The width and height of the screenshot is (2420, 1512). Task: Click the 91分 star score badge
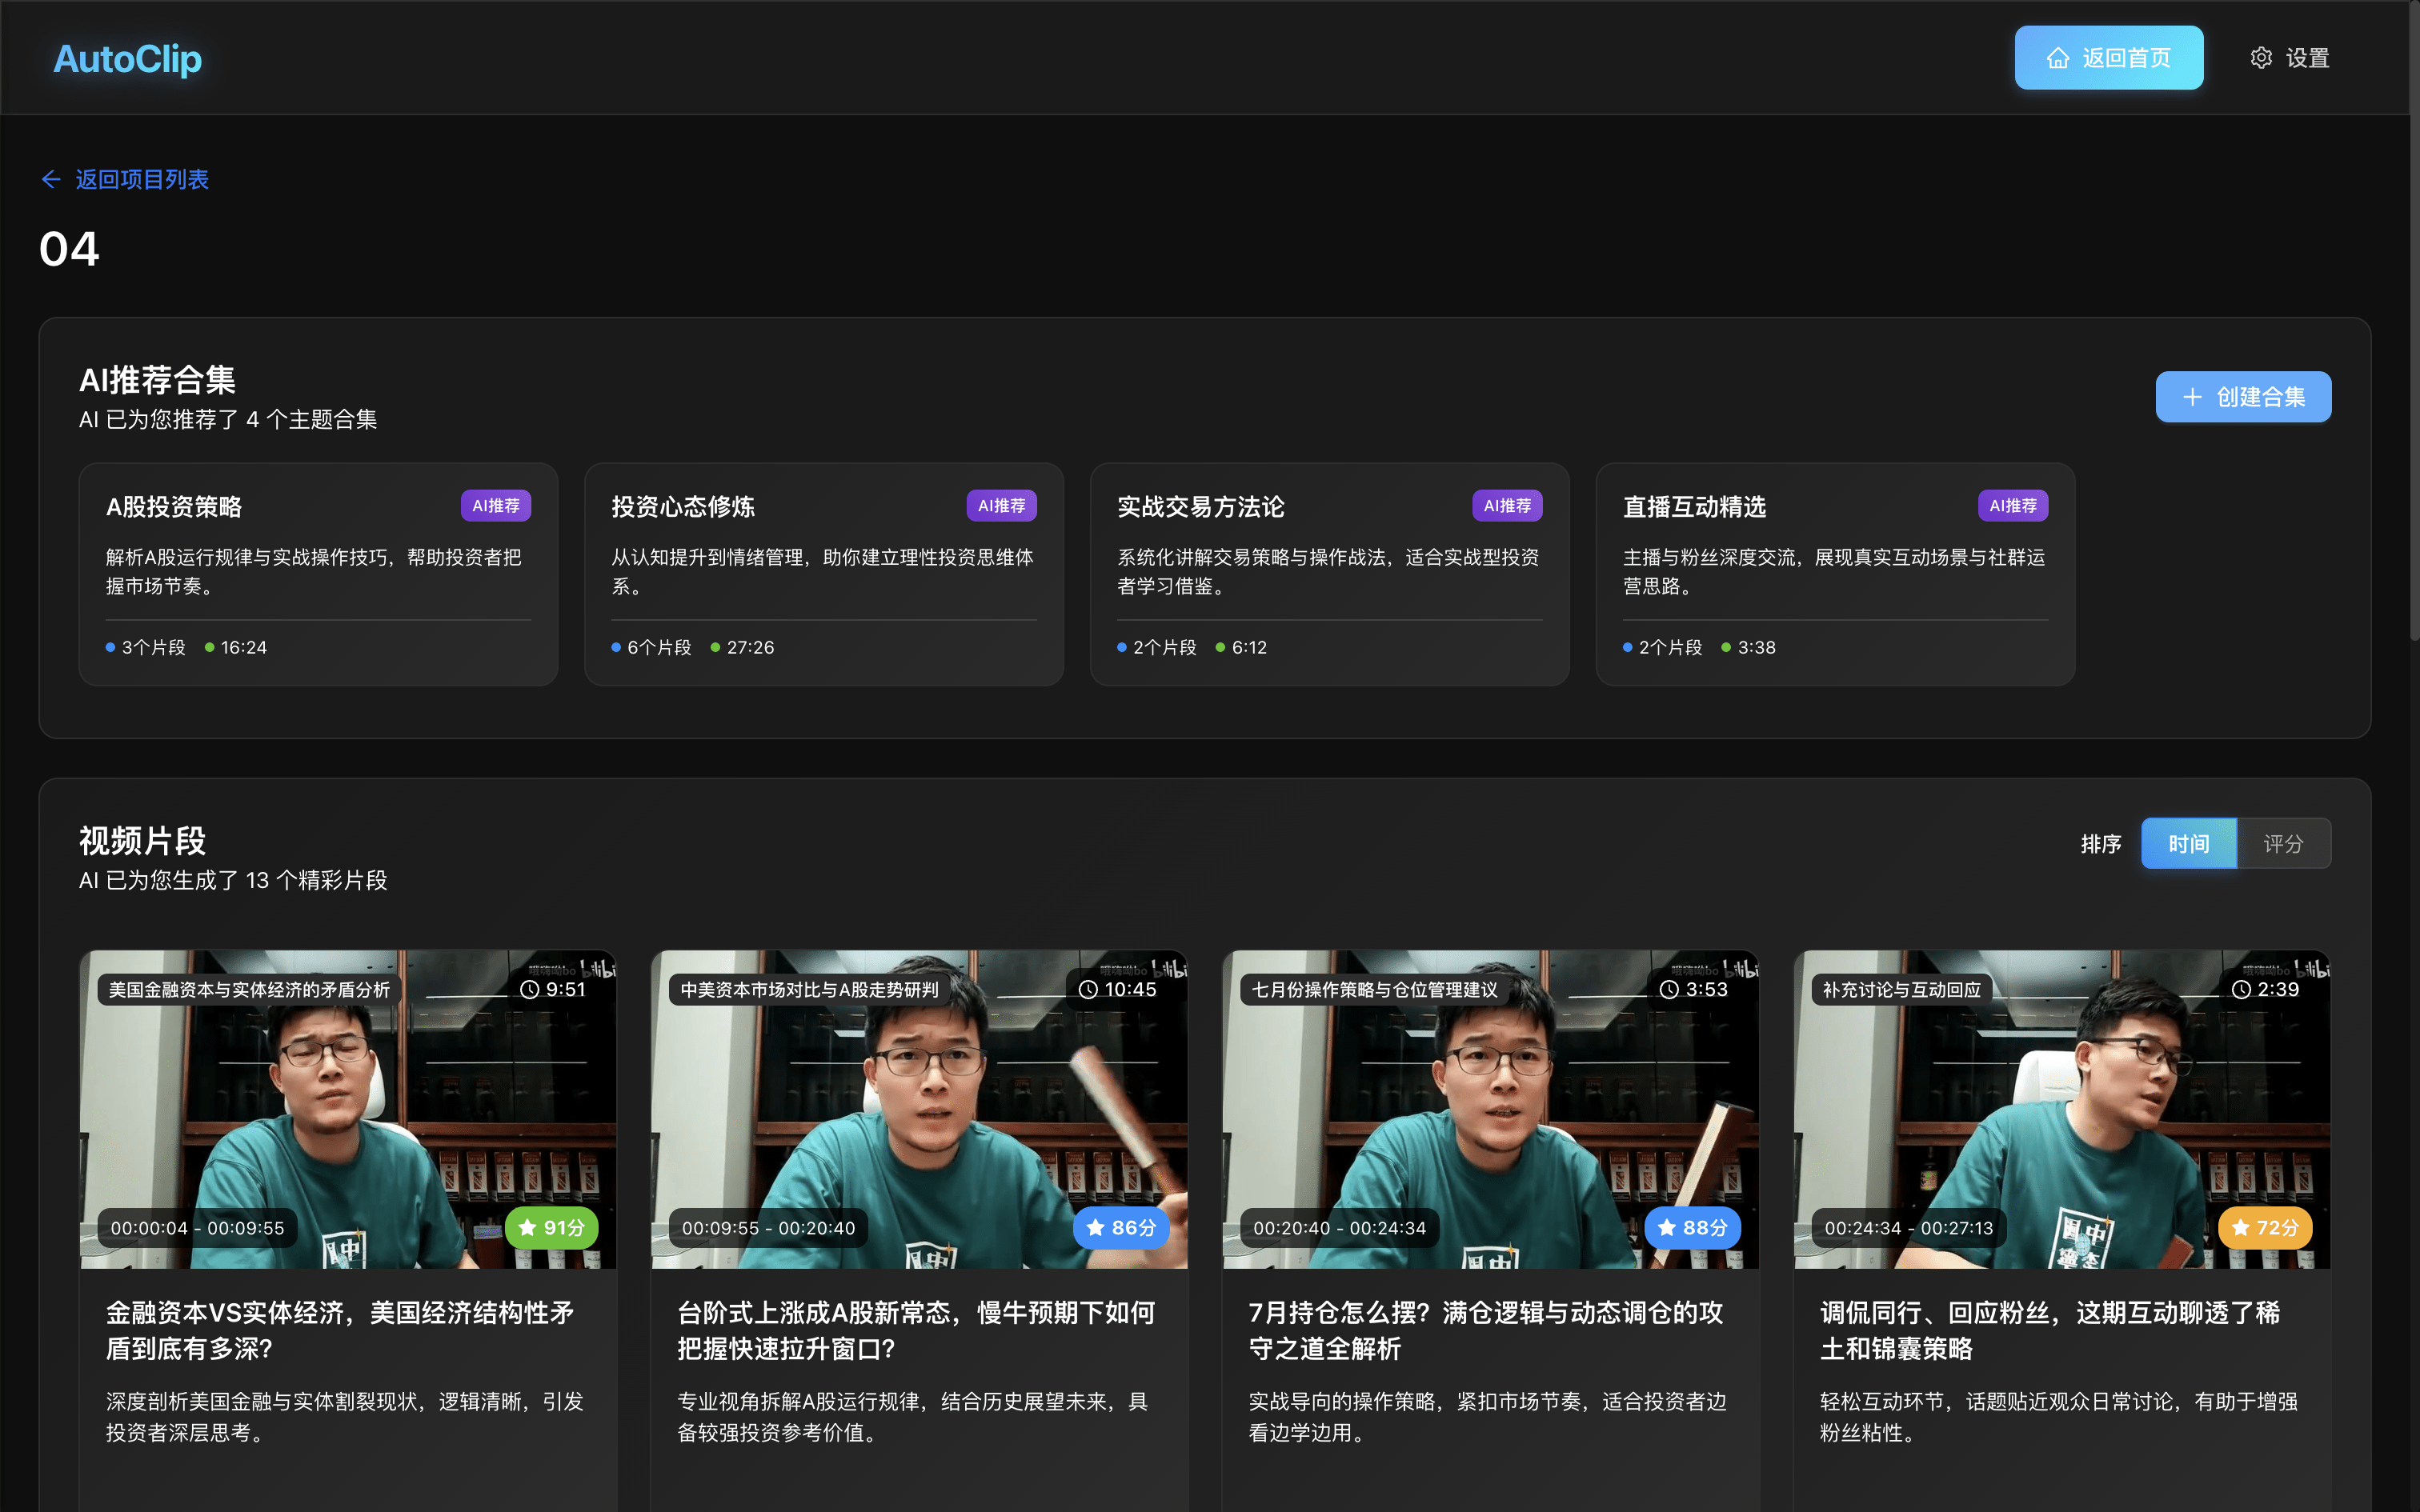click(x=551, y=1227)
